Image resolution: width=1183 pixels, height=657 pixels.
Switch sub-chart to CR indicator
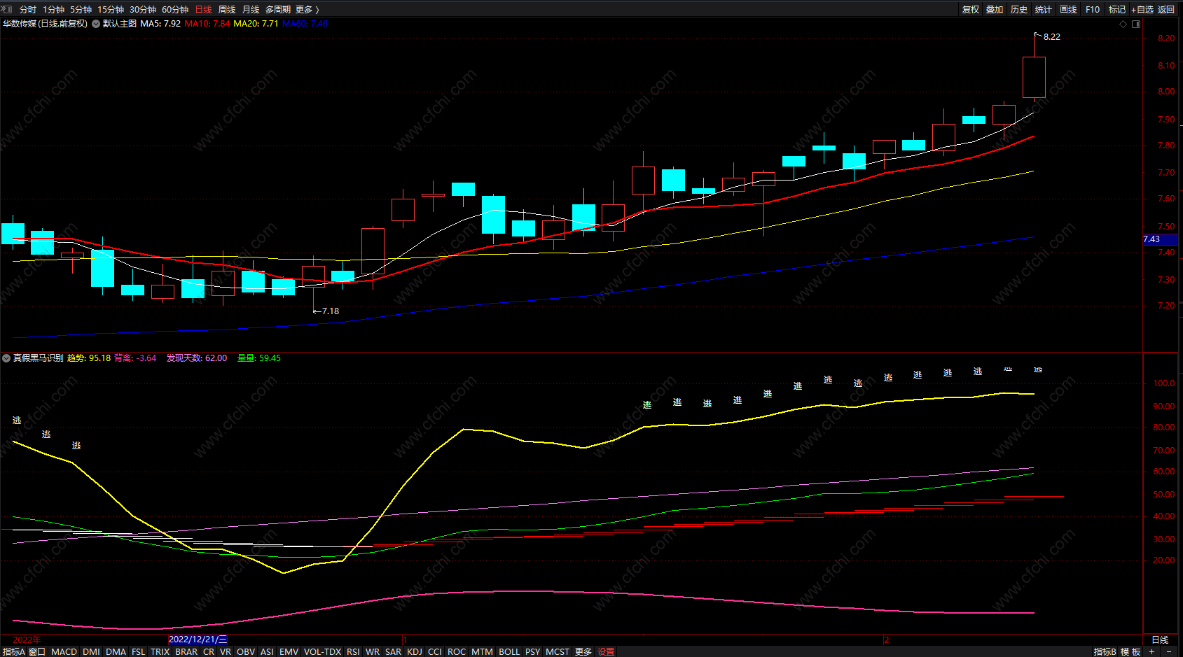pos(209,651)
